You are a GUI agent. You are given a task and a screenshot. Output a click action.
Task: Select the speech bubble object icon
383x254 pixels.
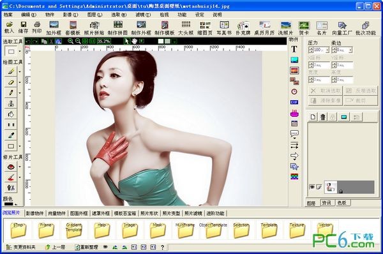(294, 134)
